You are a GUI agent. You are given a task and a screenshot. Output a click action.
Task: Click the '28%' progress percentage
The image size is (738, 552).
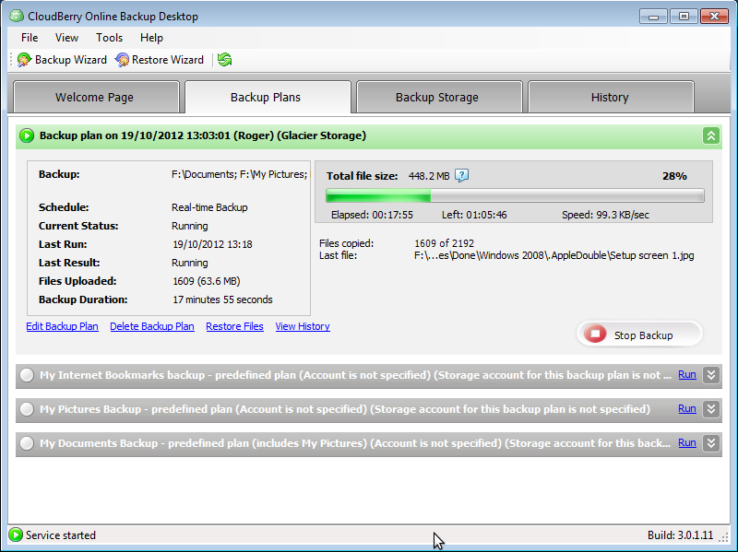click(x=674, y=176)
